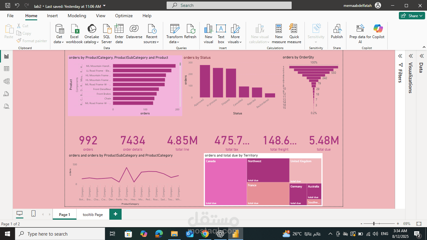Expand the Visualizations pane
Image resolution: width=427 pixels, height=240 pixels.
(x=411, y=56)
